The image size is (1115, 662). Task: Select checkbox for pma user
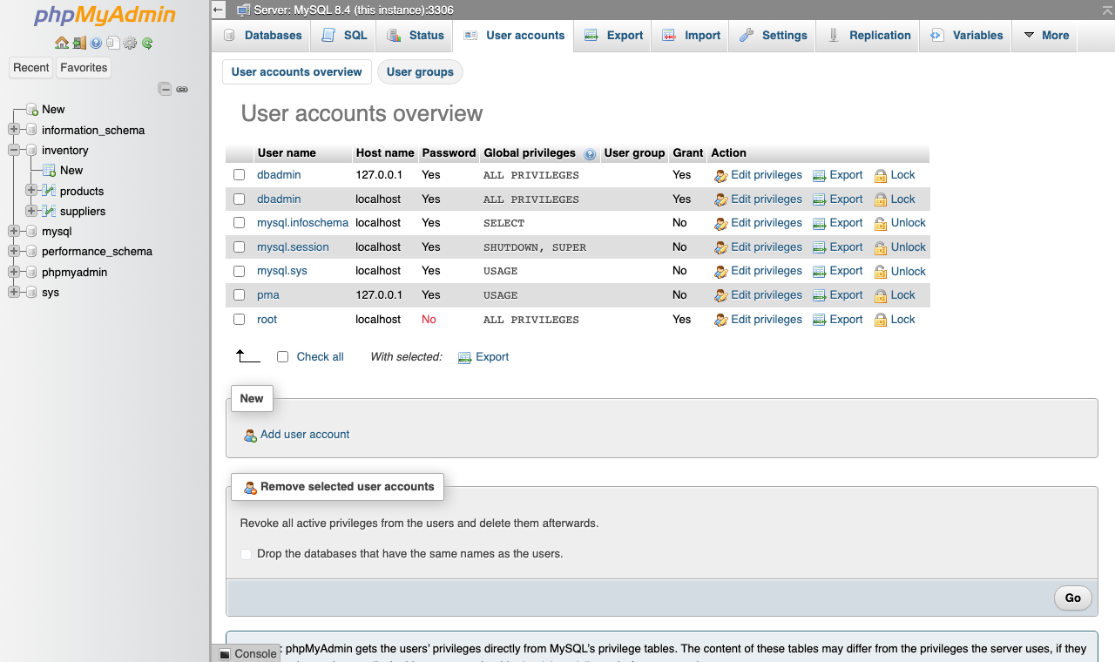tap(240, 295)
